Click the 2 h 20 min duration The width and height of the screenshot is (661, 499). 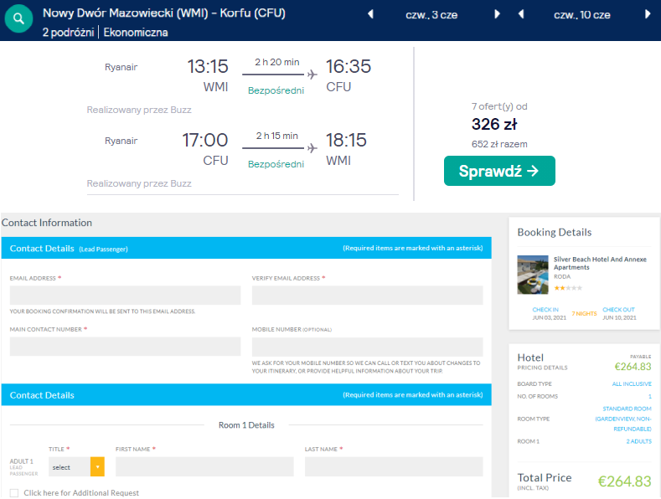(x=277, y=62)
